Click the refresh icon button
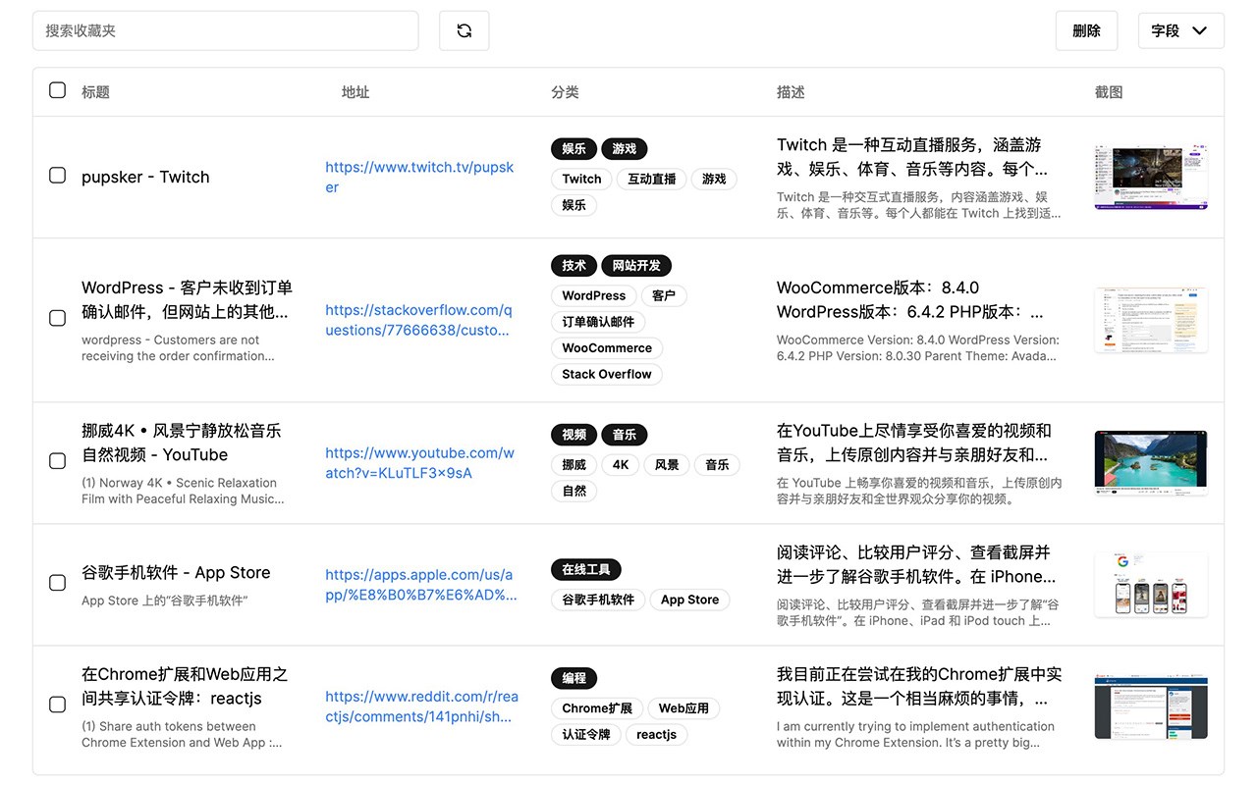This screenshot has height=785, width=1257. (464, 30)
